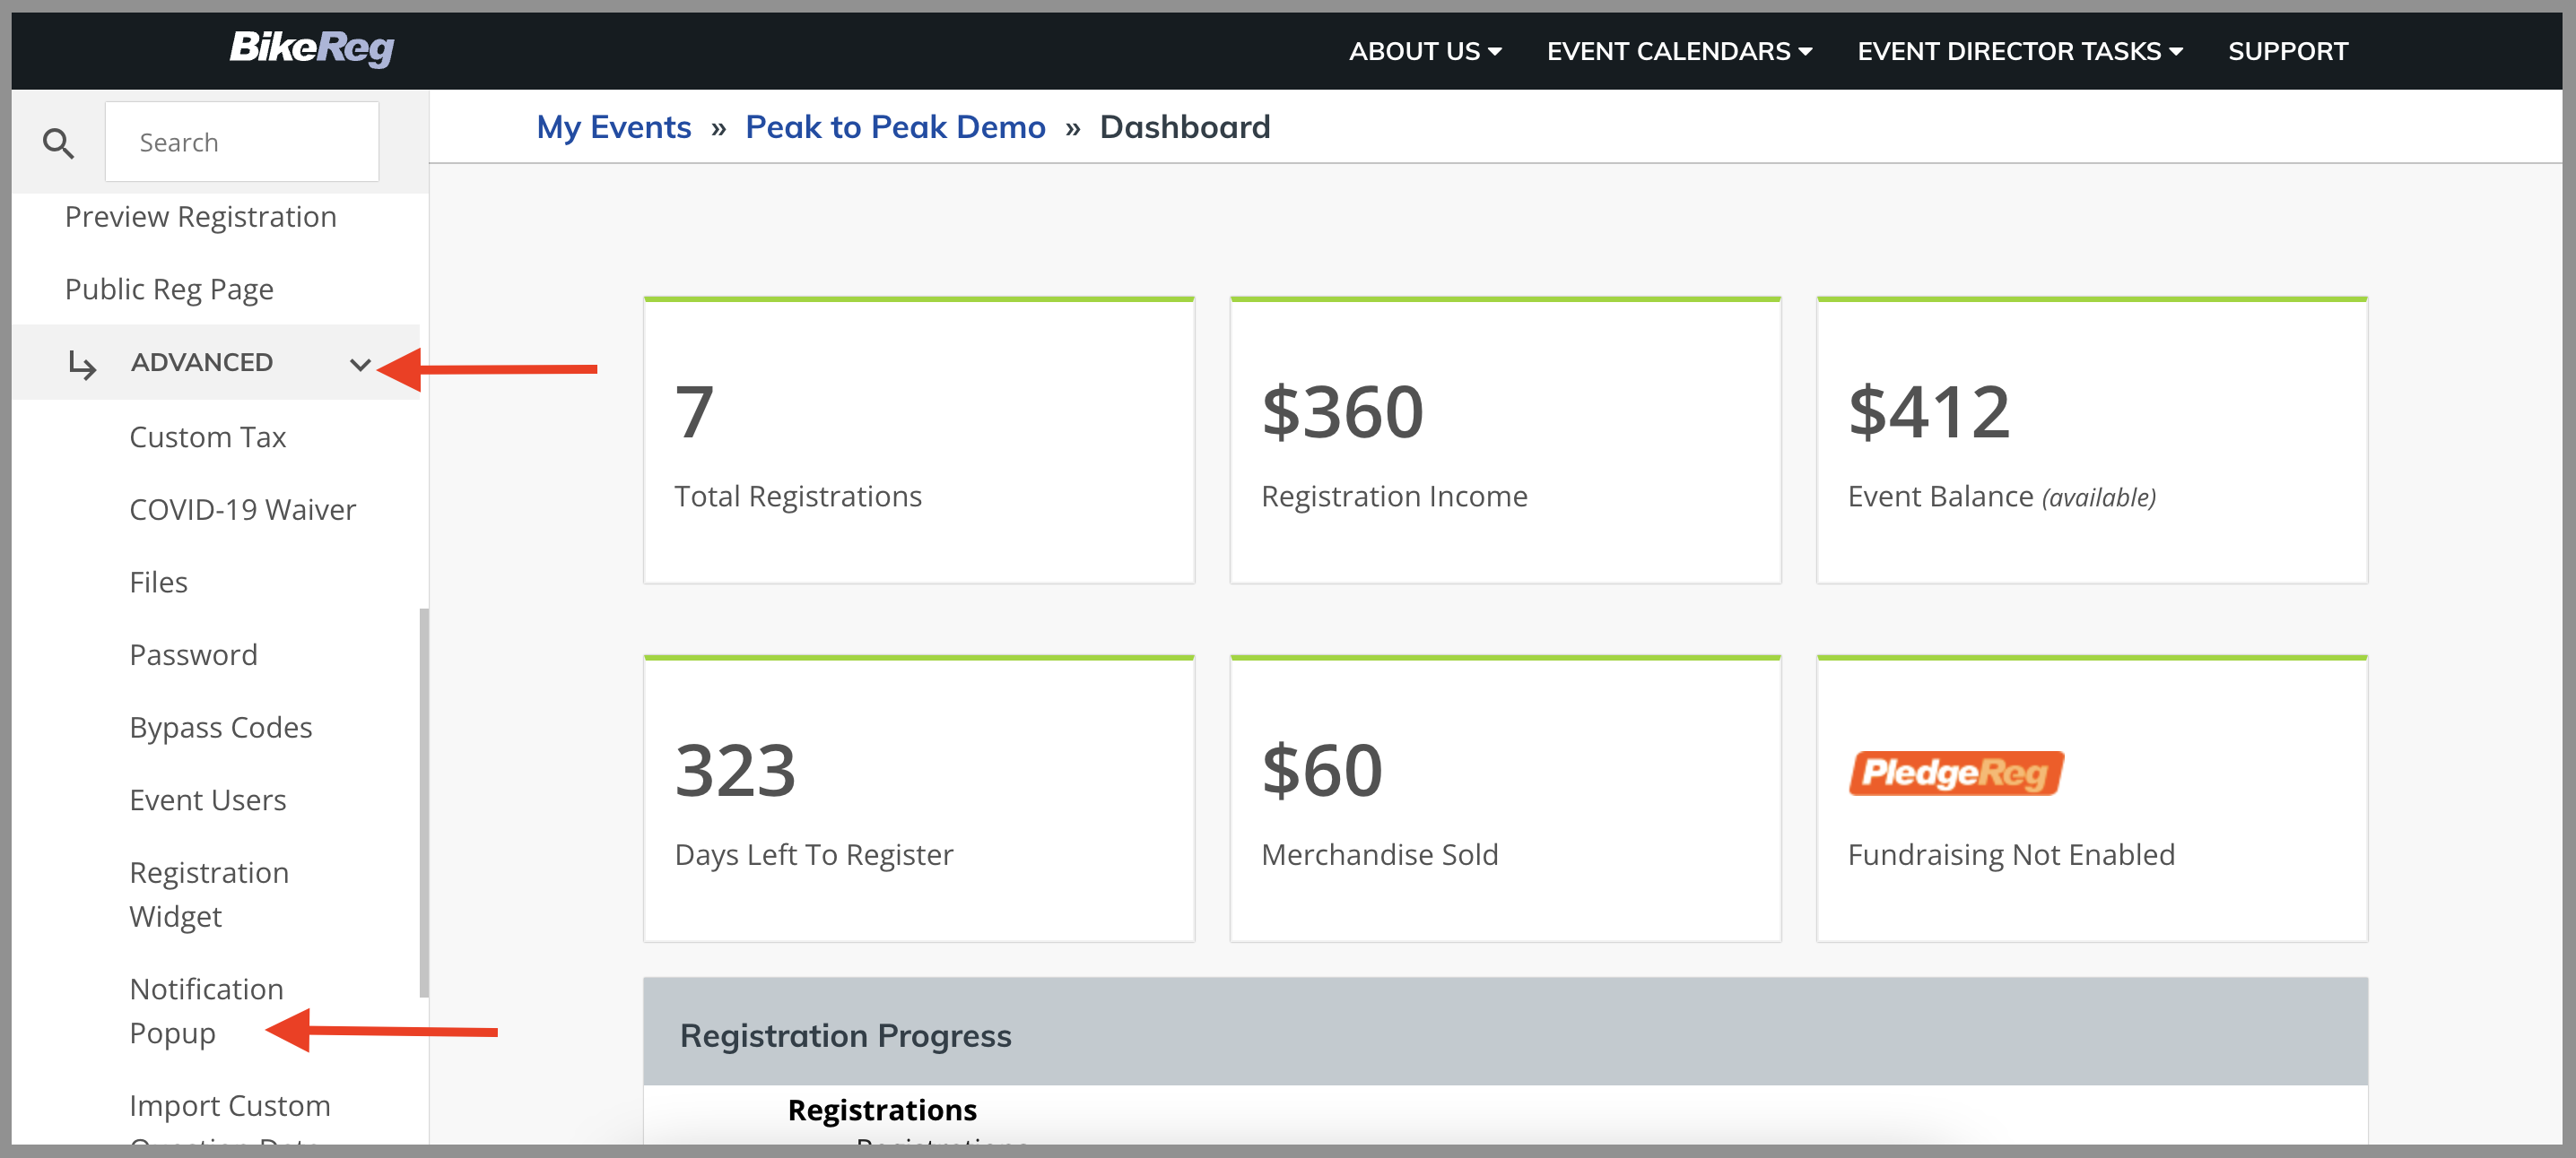Open Event Users page
2576x1158 pixels.
click(208, 800)
